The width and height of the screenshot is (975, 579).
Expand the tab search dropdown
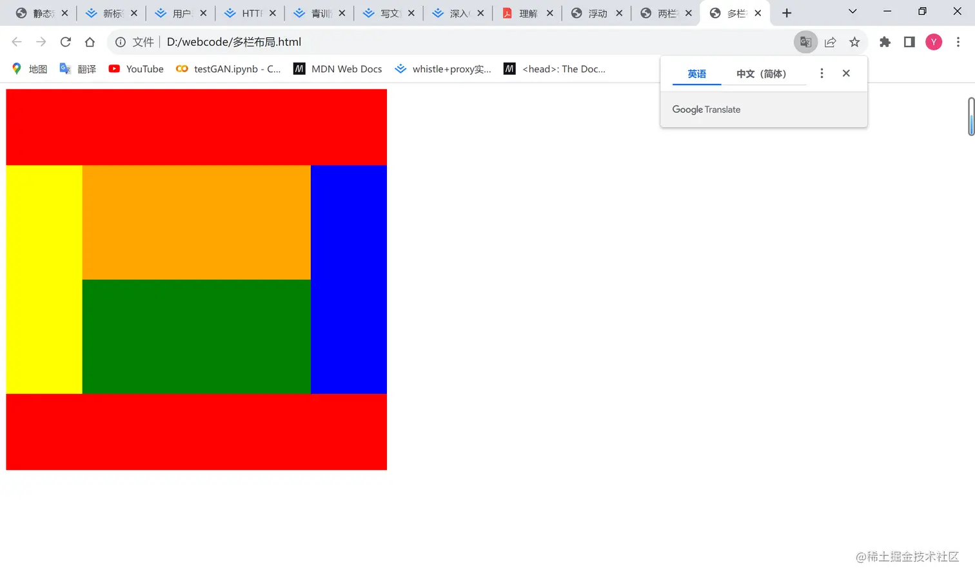point(852,12)
